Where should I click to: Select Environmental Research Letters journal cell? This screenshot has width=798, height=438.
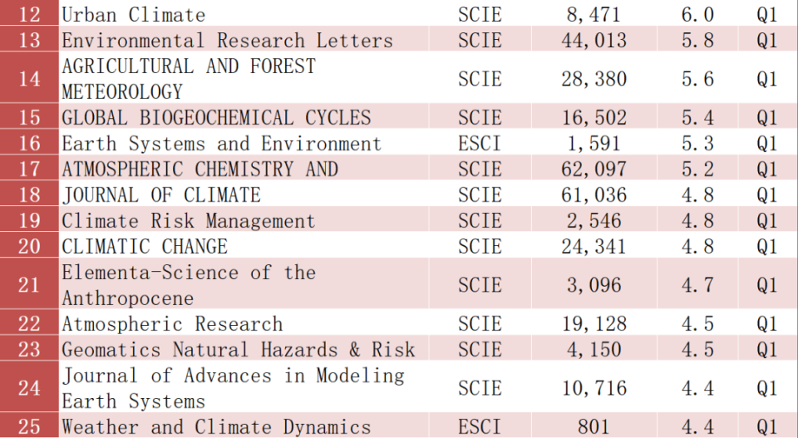click(x=227, y=40)
